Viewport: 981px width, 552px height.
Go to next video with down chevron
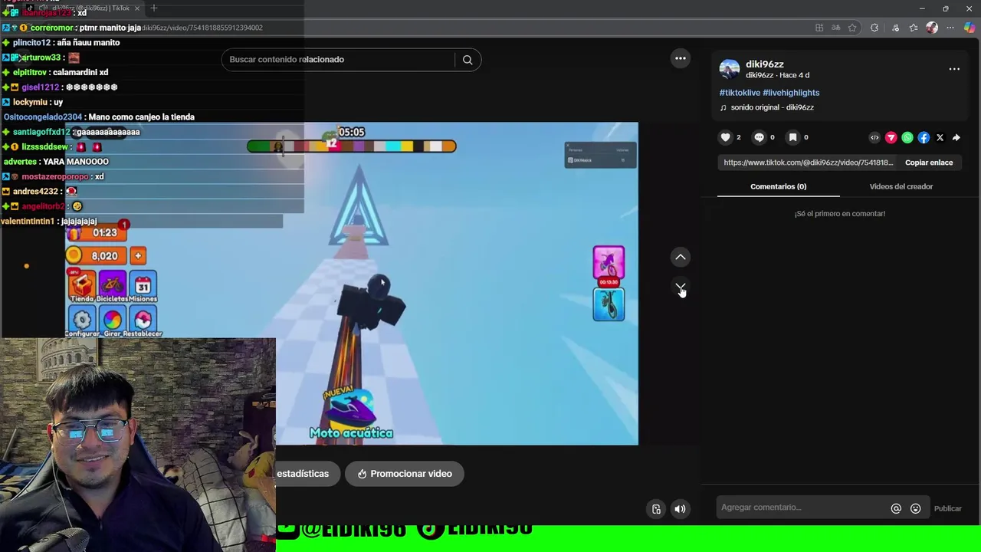click(x=680, y=287)
